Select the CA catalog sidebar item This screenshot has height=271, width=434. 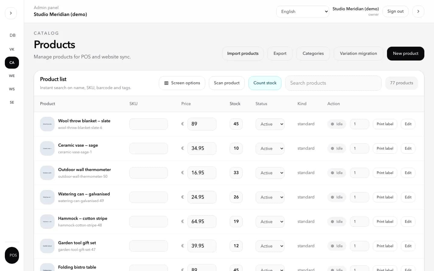pyautogui.click(x=12, y=63)
